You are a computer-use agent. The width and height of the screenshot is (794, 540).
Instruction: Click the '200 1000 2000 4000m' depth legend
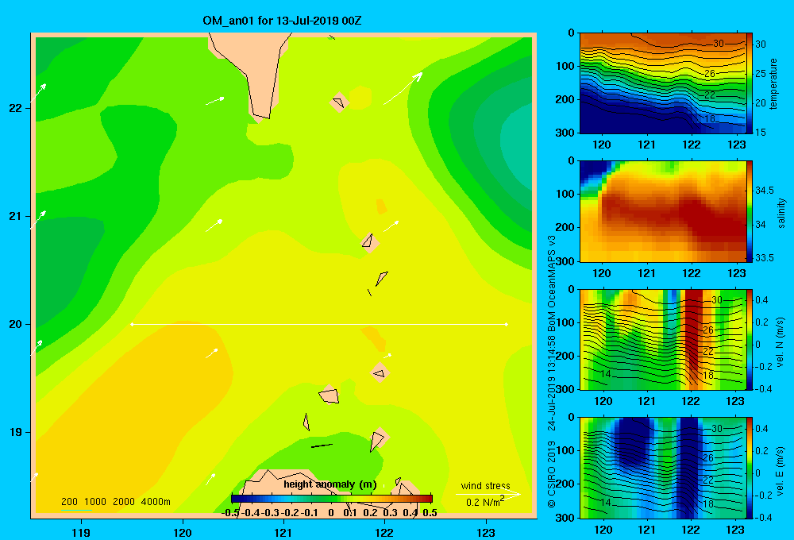pos(115,502)
